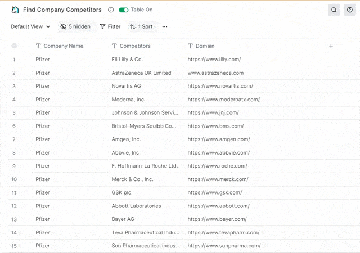Viewport: 360px width, 253px height.
Task: Select the F. Hoffmann-La Roche Ltd. cell
Action: (145, 166)
